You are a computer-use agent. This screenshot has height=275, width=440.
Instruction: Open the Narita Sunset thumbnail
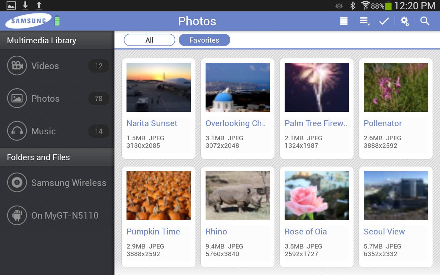[x=158, y=87]
